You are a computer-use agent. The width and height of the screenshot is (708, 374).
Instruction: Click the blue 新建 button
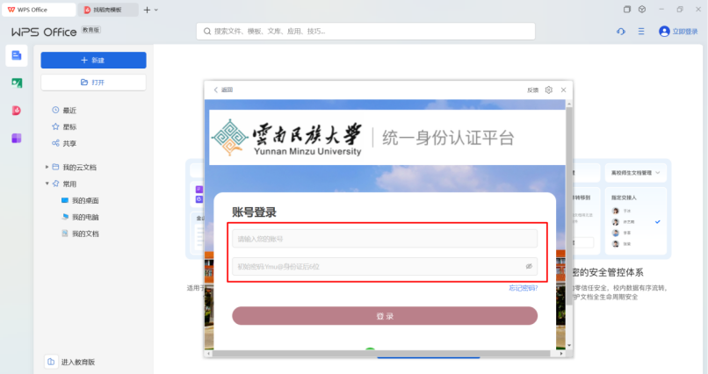tap(93, 60)
